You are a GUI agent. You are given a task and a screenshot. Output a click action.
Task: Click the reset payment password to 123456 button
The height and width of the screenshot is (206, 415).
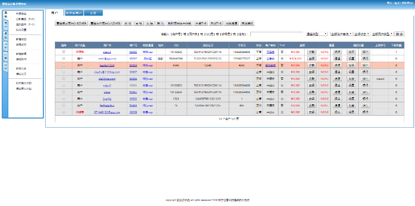(x=105, y=23)
